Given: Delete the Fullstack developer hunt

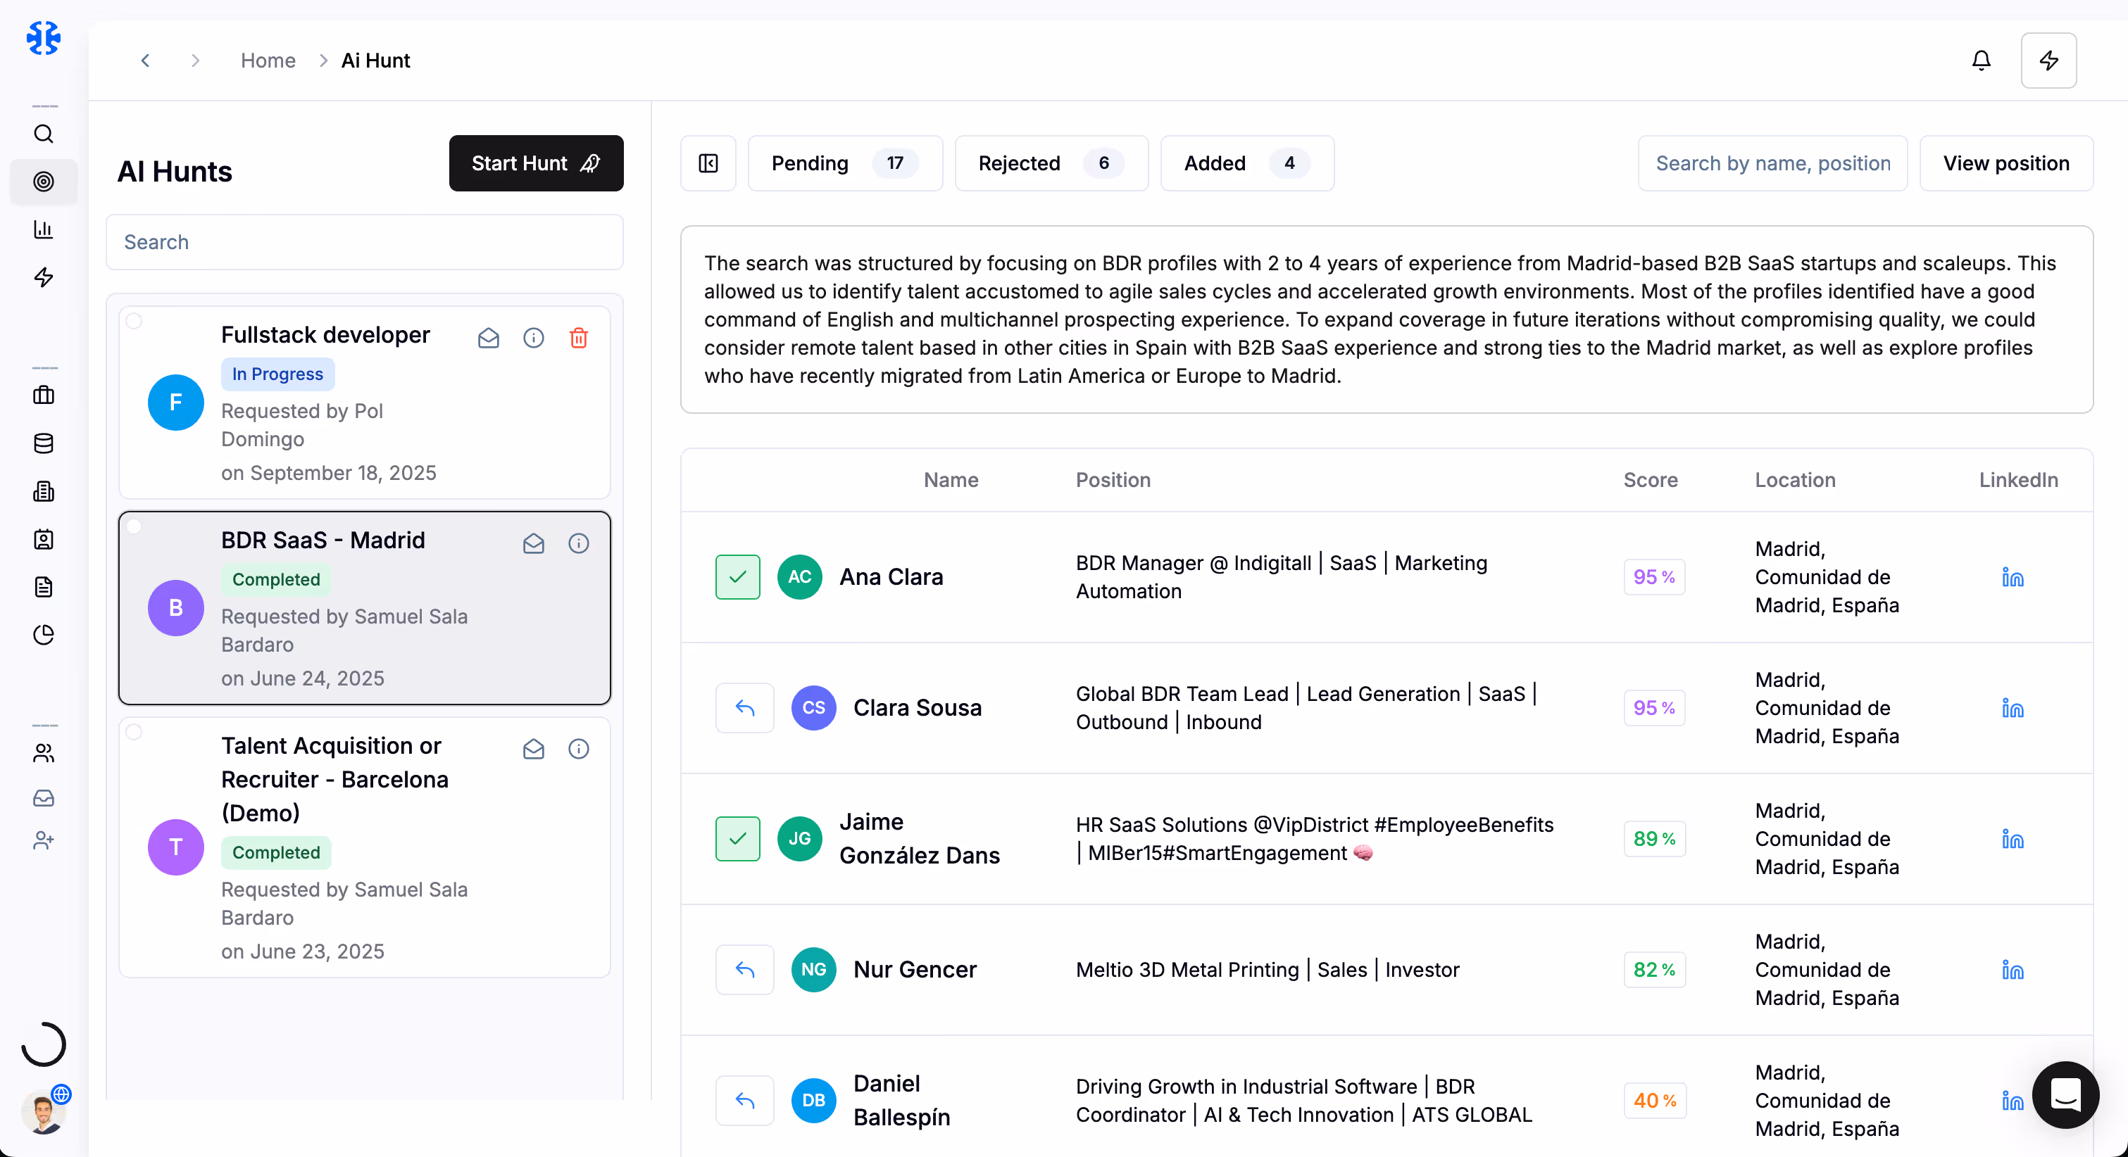Looking at the screenshot, I should tap(578, 338).
